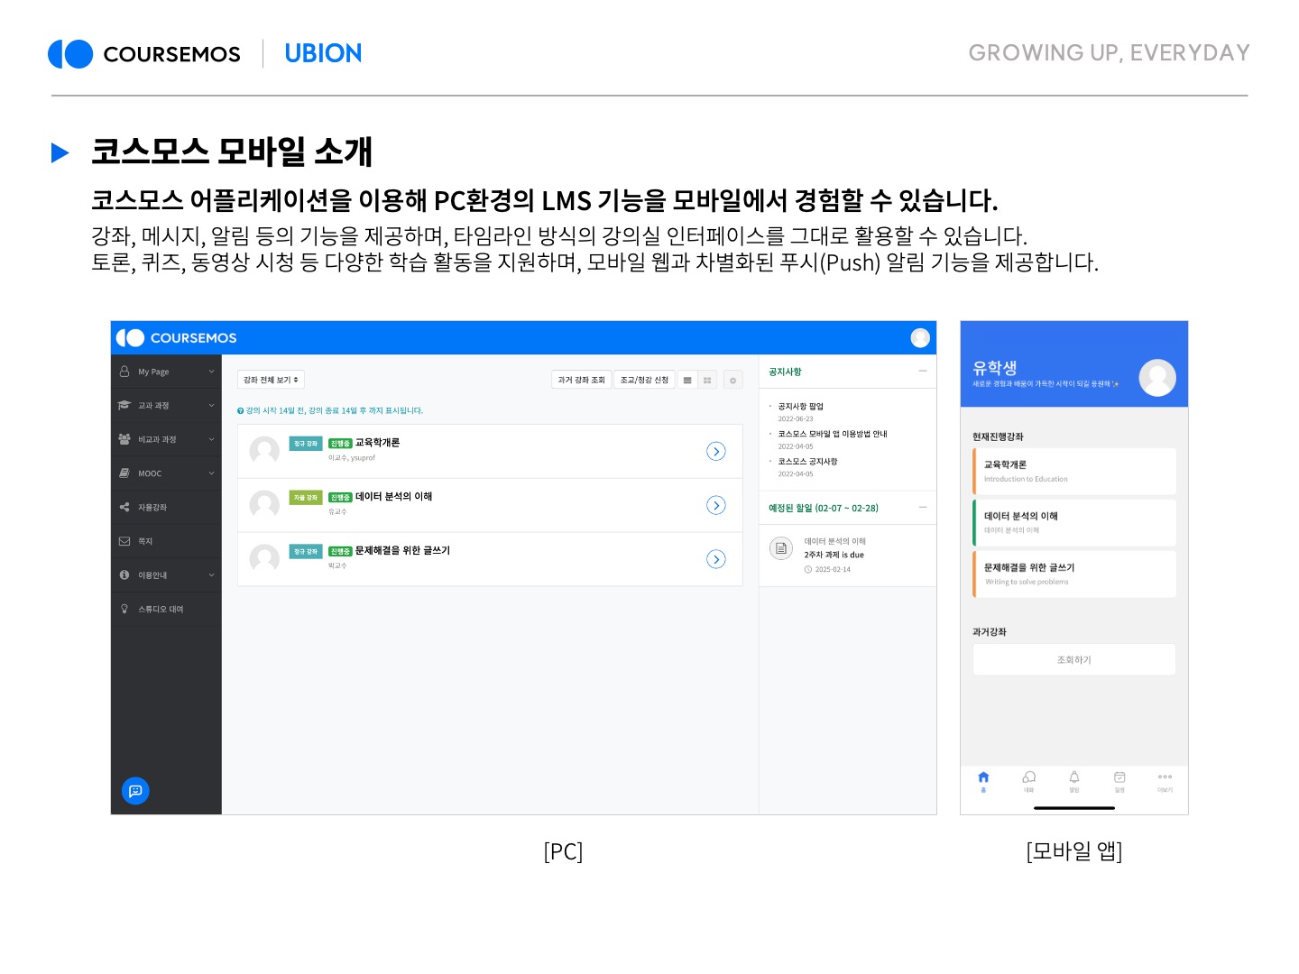Click the PC header profile avatar
The height and width of the screenshot is (974, 1299).
click(920, 337)
